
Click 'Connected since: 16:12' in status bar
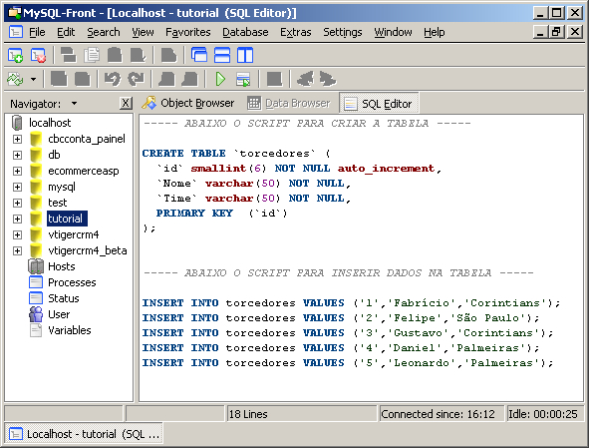pyautogui.click(x=442, y=414)
